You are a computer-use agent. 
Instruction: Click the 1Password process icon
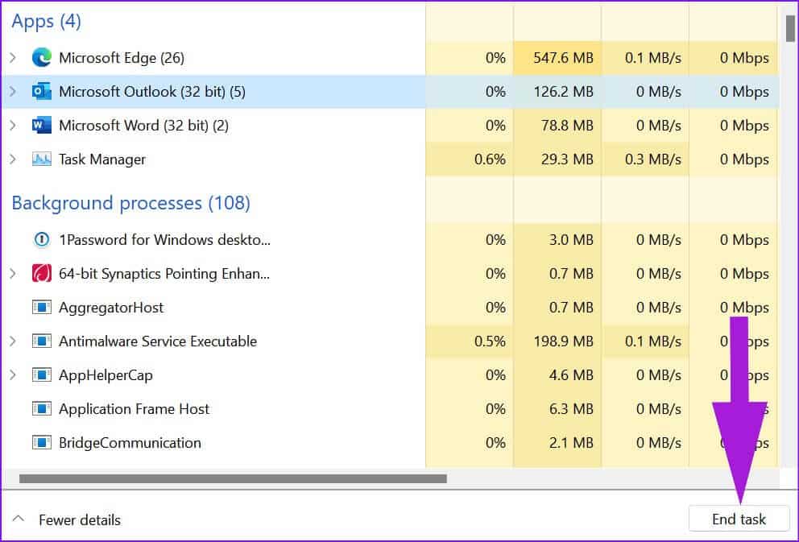coord(41,239)
